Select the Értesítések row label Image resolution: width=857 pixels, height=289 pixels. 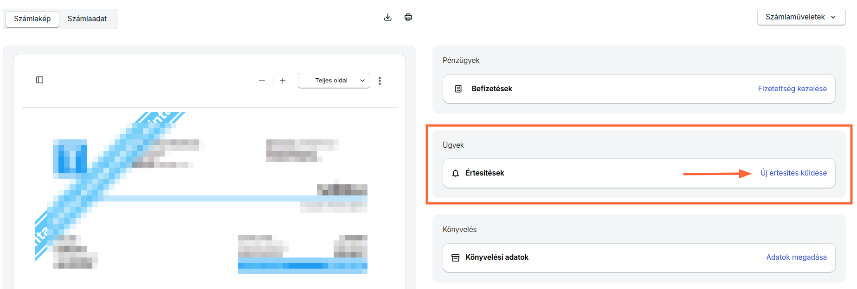(x=485, y=173)
